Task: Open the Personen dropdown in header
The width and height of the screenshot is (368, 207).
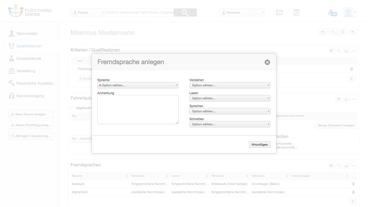Action: (x=242, y=12)
